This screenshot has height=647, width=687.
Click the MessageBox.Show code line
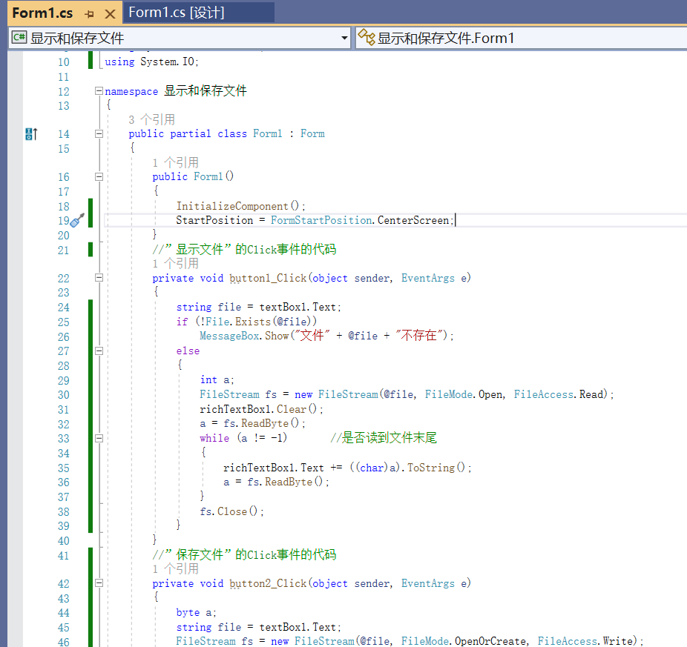click(x=326, y=336)
